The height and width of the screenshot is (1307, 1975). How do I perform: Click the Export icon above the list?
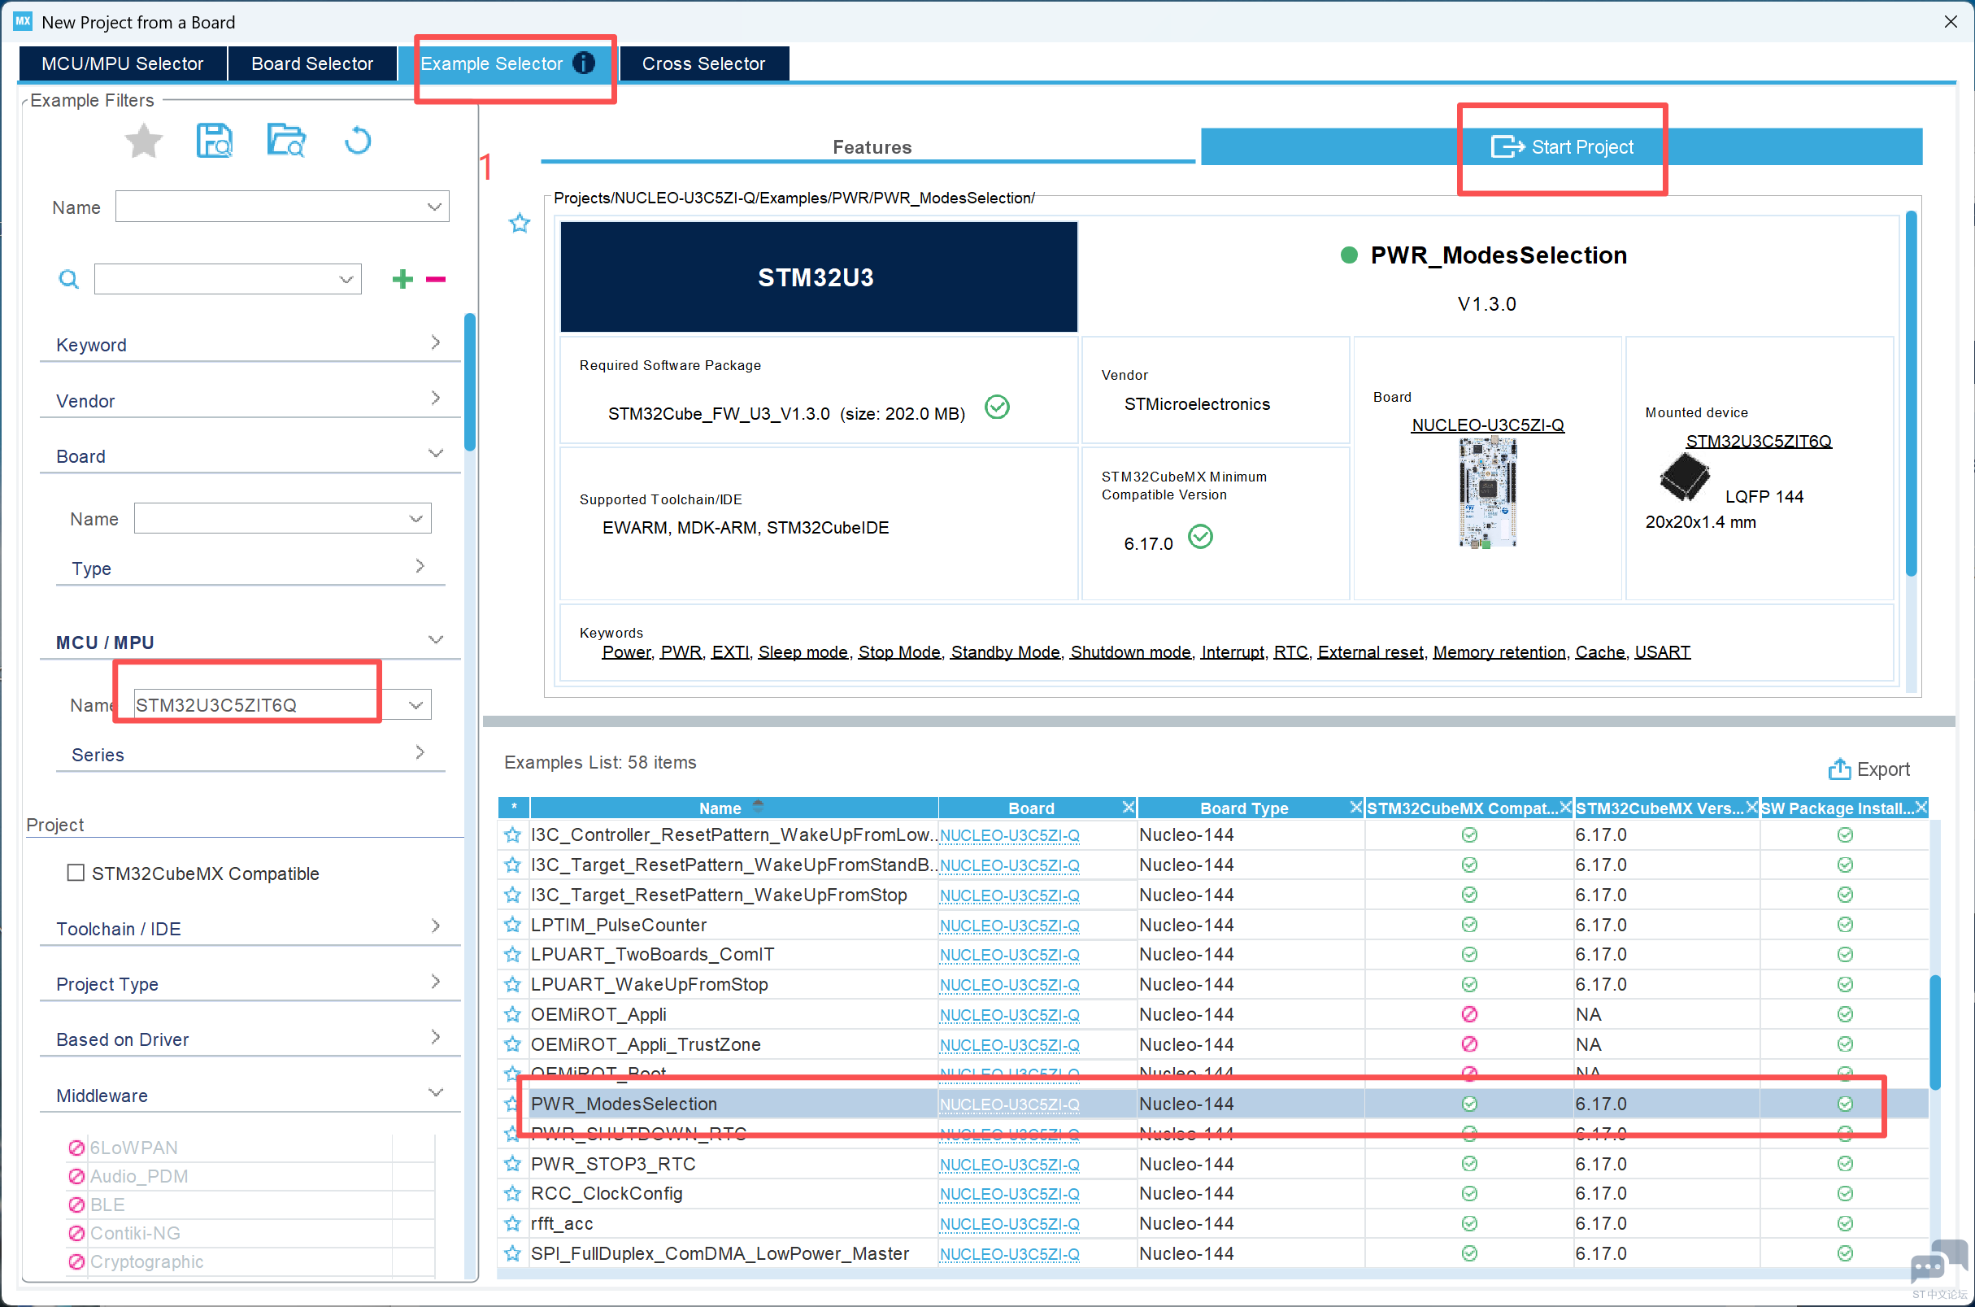pos(1838,769)
